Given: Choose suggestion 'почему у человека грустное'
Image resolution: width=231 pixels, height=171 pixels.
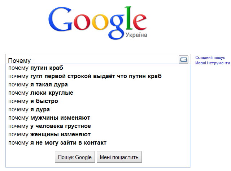Looking at the screenshot, I should (49, 126).
